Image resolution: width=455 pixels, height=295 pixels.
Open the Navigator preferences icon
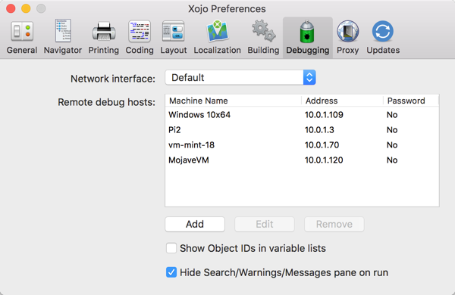coord(63,30)
